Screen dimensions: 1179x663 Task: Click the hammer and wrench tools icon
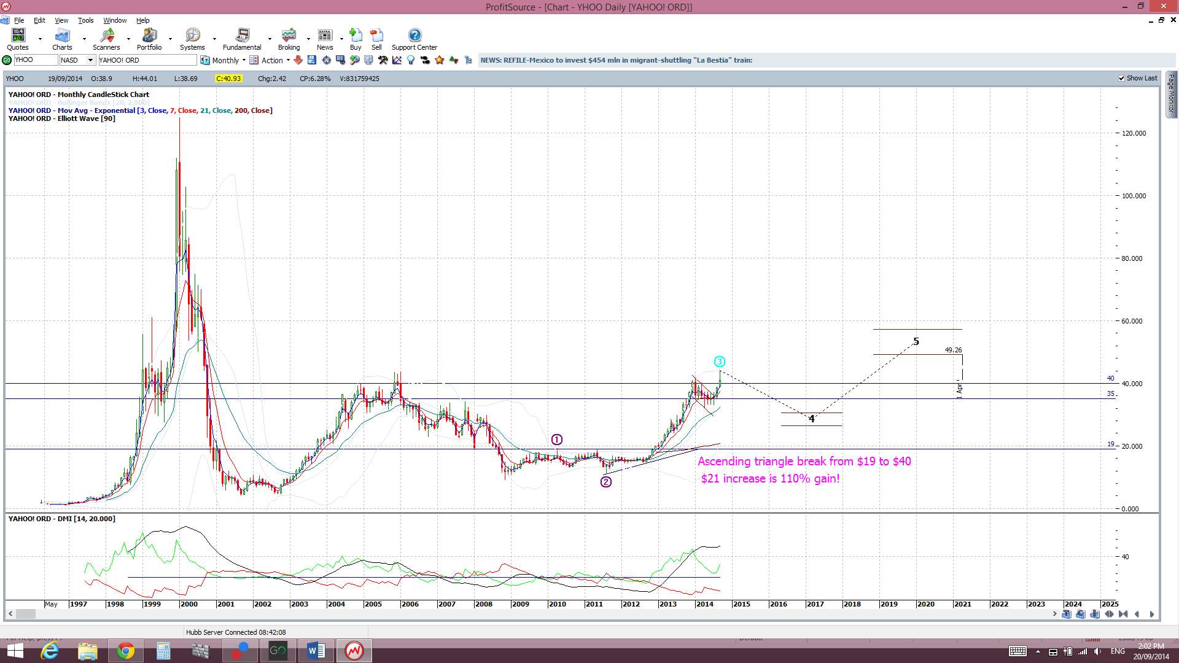point(383,60)
